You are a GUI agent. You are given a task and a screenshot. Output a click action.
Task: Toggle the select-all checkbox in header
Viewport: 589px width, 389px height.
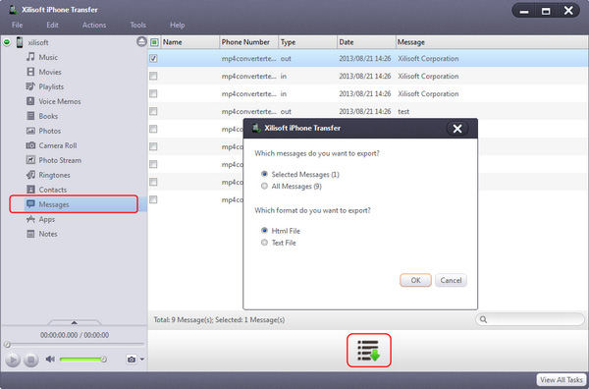pos(154,42)
